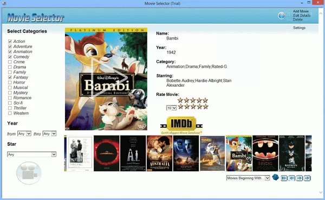Uncheck the Action category
Viewport: 325px width, 200px height.
(10, 42)
